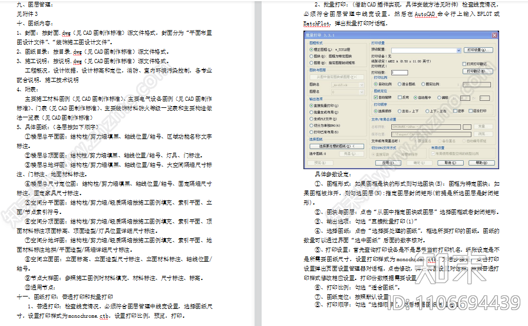Viewport: 528px width, 326px height.
Task: Choose 生成PLT文件(3) output option
Action: coord(312,119)
